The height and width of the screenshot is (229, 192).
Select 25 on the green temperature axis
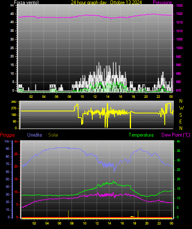coord(178,170)
